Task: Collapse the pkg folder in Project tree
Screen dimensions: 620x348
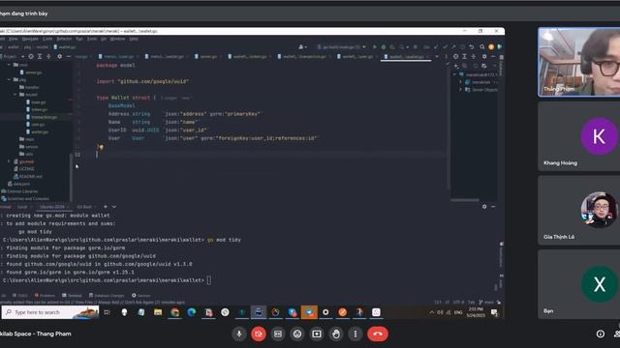Action: pyautogui.click(x=9, y=79)
